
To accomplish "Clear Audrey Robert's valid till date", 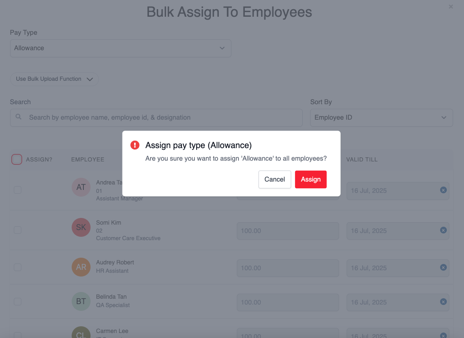I will pyautogui.click(x=443, y=267).
